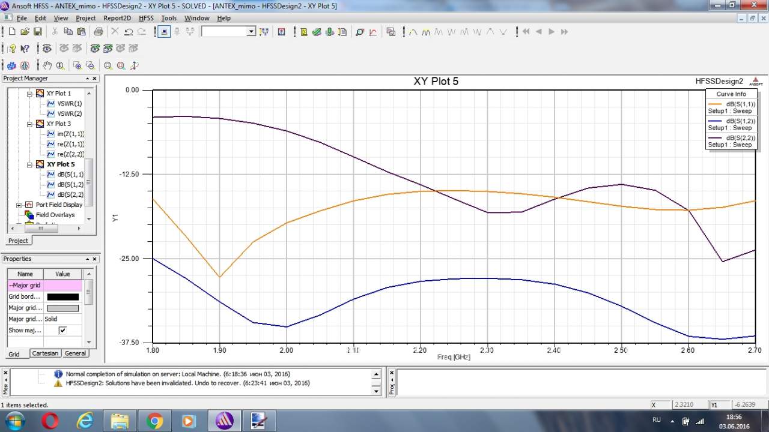769x432 pixels.
Task: Close the Project Manager panel
Action: coord(94,79)
